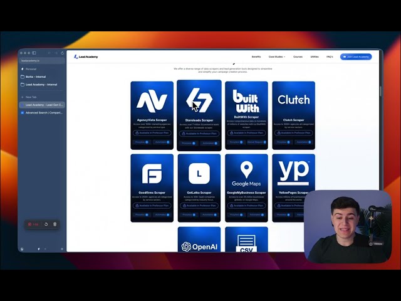Viewport: 401px width, 301px height.
Task: Click the Lead Academy logo in header
Action: (86, 56)
